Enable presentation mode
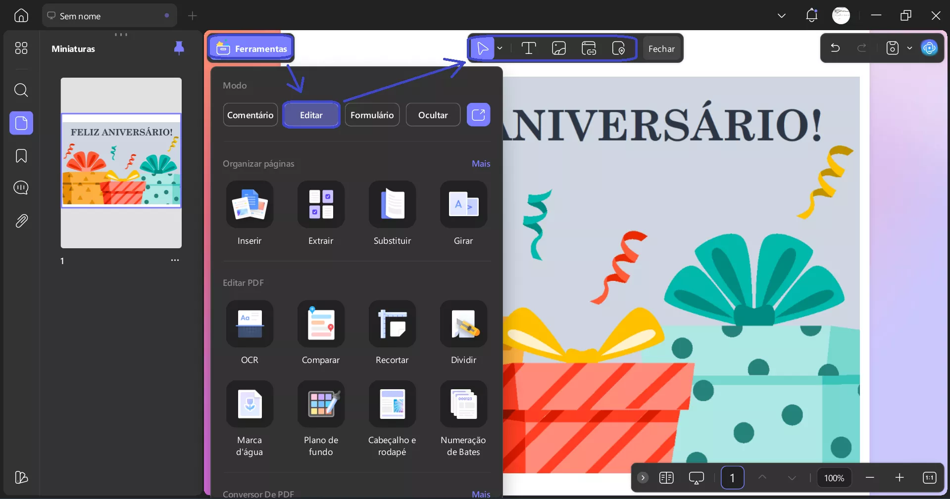 pos(697,478)
